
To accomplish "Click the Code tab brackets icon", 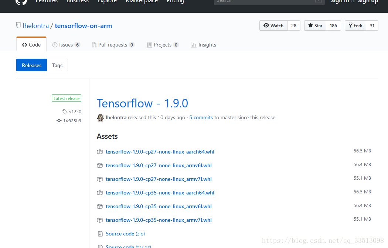I will [x=24, y=45].
